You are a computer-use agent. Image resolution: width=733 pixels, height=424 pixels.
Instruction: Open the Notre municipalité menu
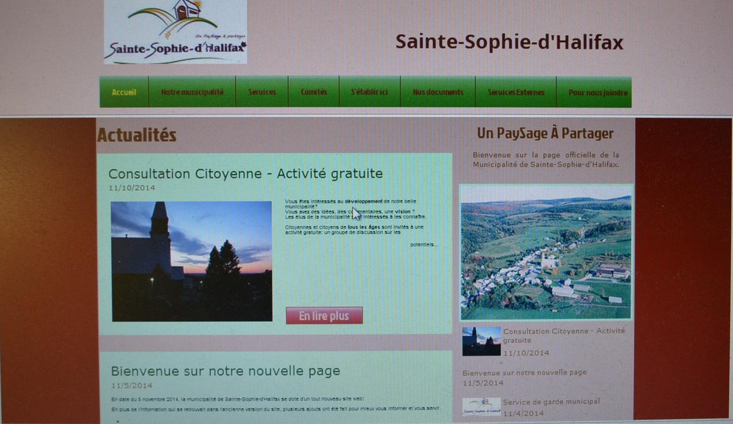point(192,92)
